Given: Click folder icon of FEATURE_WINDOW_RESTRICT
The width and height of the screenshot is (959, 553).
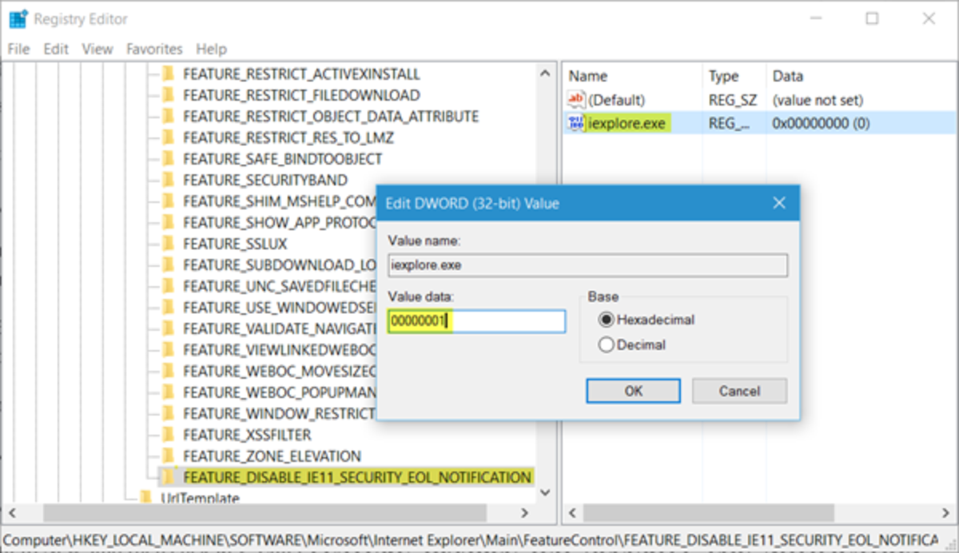Looking at the screenshot, I should (168, 413).
